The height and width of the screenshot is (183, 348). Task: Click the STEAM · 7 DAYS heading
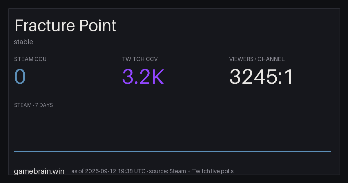coord(34,105)
